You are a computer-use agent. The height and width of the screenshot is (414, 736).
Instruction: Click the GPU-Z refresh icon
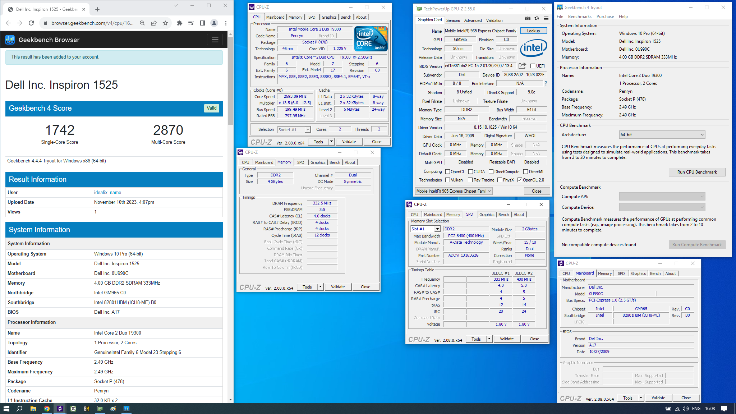[537, 18]
